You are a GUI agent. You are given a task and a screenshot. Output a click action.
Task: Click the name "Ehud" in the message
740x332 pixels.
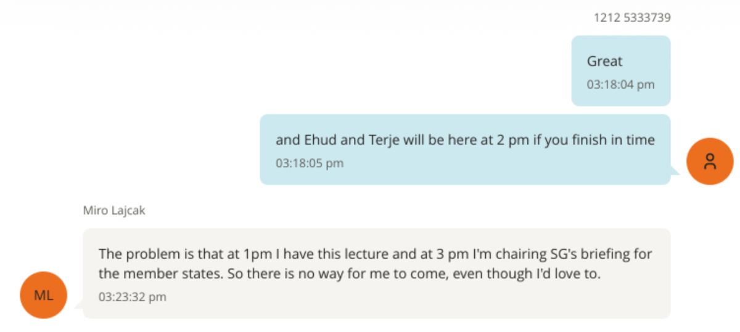tap(321, 141)
